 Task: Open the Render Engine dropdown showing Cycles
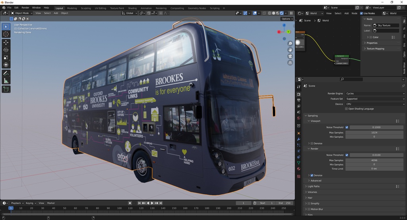click(374, 94)
